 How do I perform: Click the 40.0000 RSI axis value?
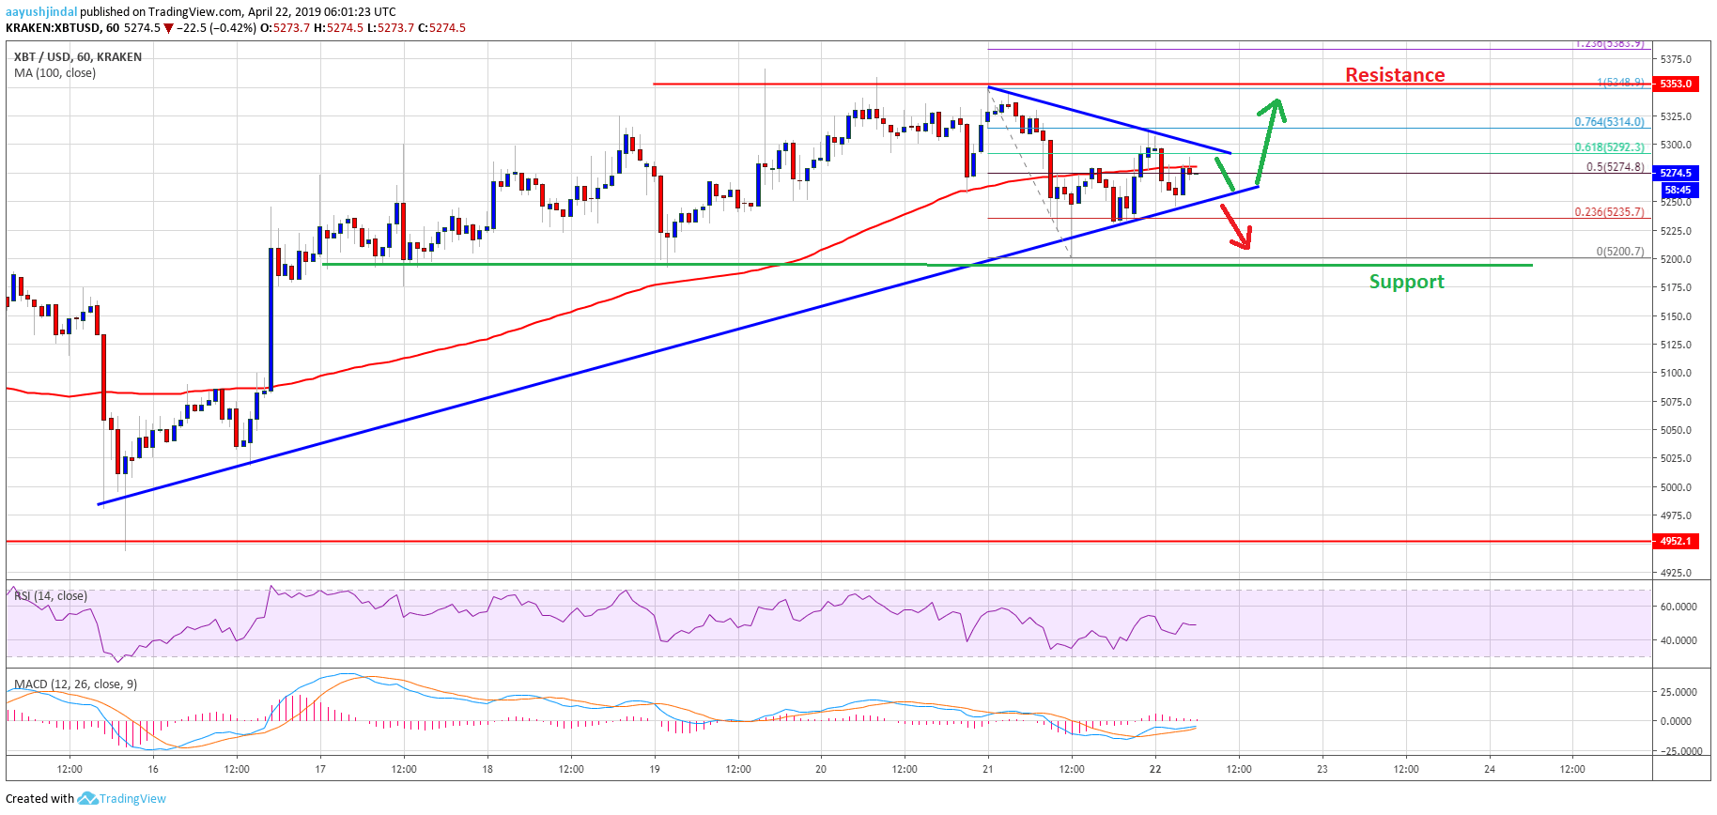[x=1678, y=640]
